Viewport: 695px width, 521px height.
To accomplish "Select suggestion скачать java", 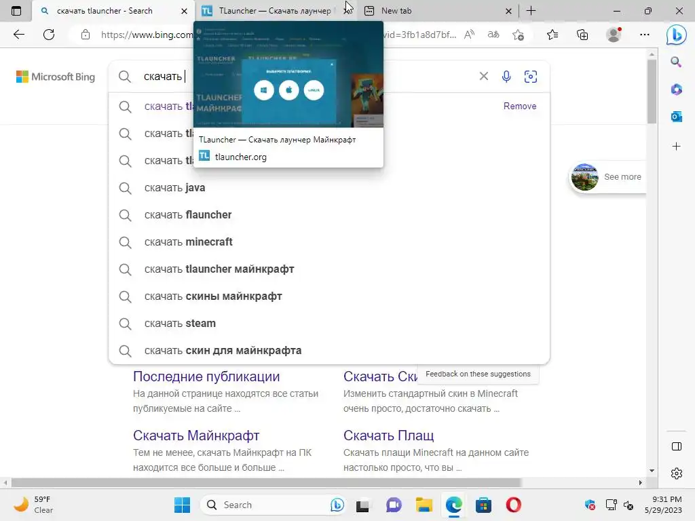I will click(329, 188).
